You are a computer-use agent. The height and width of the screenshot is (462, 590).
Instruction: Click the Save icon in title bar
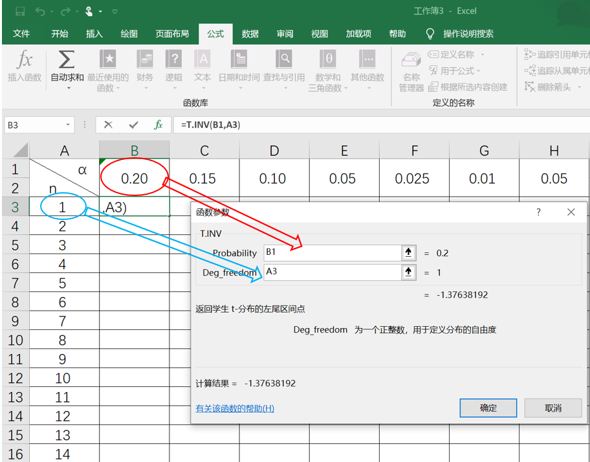(x=20, y=11)
